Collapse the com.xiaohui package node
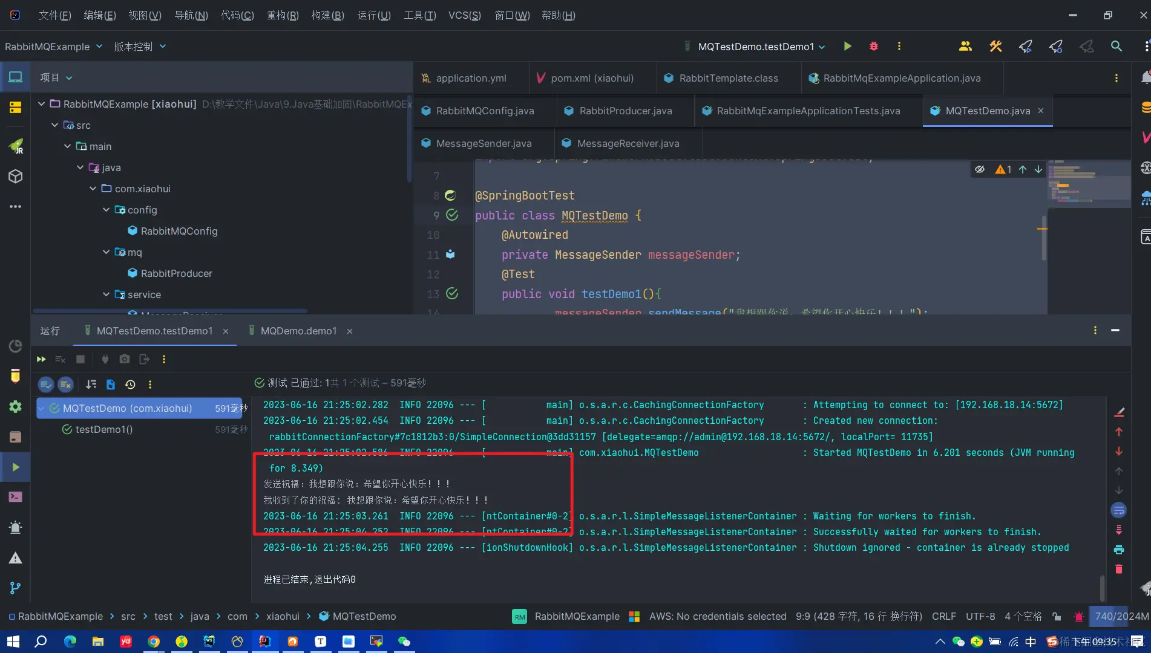This screenshot has height=653, width=1151. pyautogui.click(x=93, y=189)
